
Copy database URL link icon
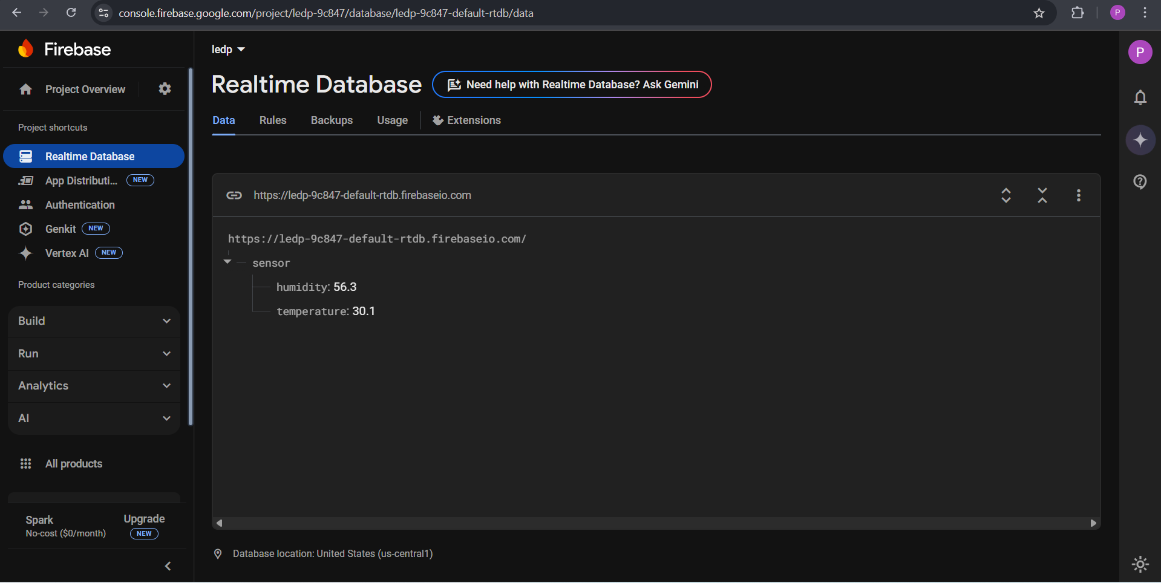pos(234,195)
